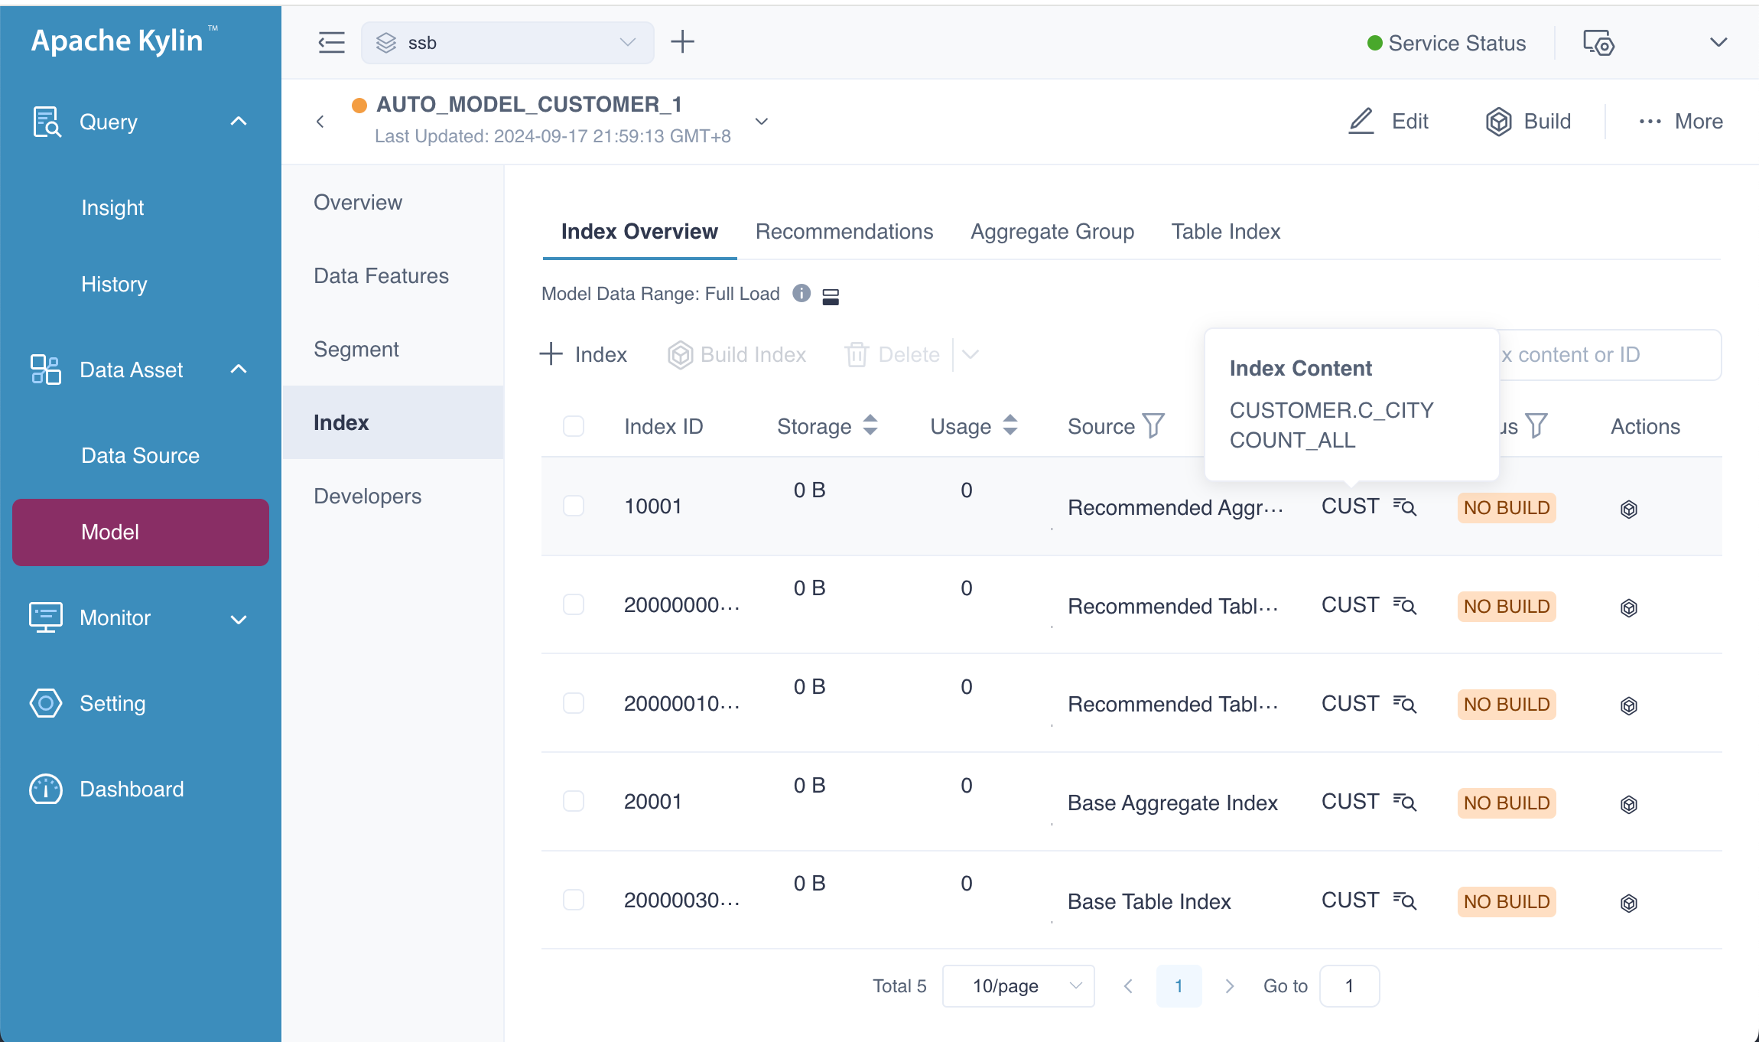Image resolution: width=1759 pixels, height=1042 pixels.
Task: Click the Edit model icon
Action: tap(1362, 119)
